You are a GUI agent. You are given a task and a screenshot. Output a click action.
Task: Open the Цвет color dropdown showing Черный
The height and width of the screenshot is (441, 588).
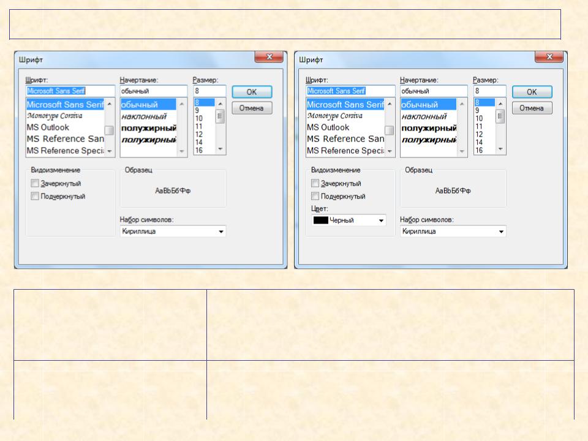(x=349, y=220)
